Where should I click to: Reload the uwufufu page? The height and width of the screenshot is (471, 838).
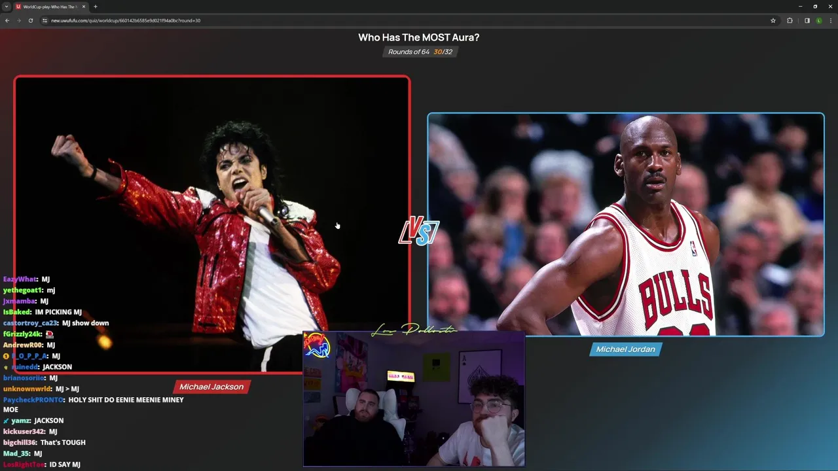pos(31,20)
